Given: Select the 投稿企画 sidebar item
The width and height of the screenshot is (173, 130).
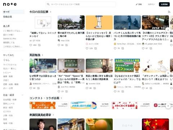Looking at the screenshot, I should pos(8,17).
